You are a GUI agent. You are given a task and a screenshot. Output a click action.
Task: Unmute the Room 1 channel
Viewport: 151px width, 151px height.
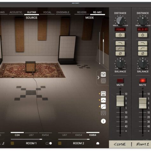143,80
